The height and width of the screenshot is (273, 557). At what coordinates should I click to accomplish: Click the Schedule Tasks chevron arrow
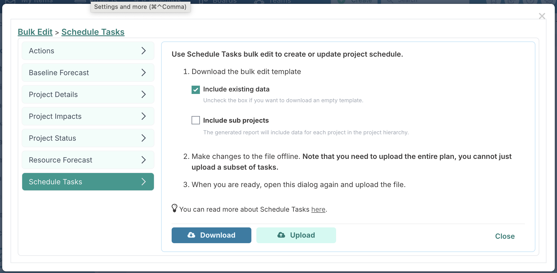tap(143, 182)
